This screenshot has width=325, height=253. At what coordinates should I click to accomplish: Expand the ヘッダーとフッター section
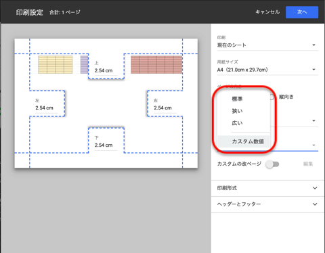coord(267,204)
